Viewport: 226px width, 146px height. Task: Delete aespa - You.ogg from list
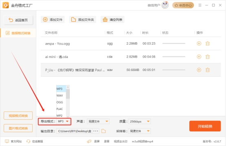pos(207,43)
